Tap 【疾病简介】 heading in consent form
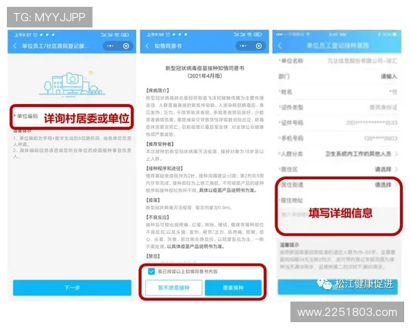 click(x=158, y=90)
